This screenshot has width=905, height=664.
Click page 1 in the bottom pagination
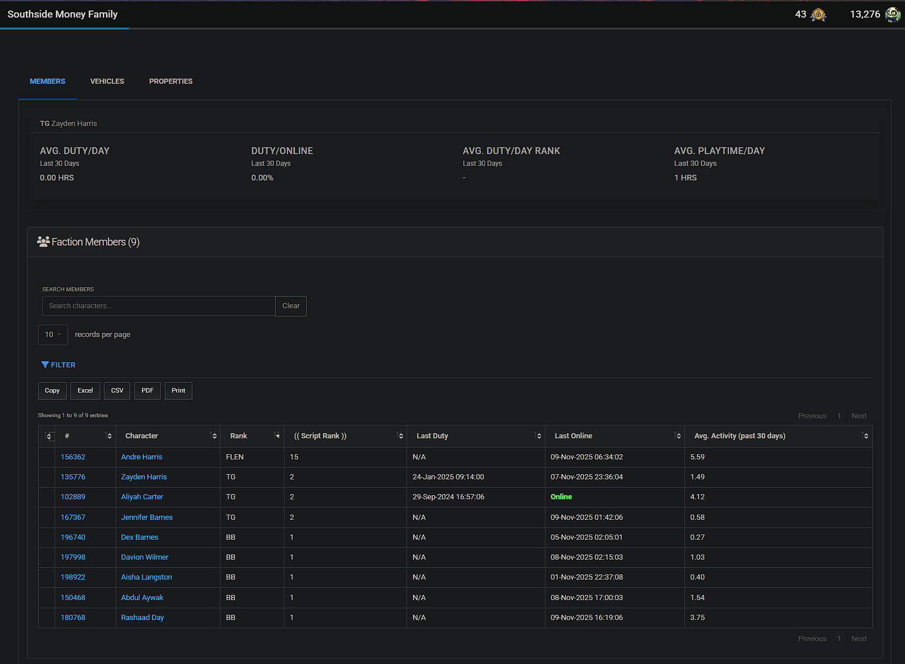(839, 639)
